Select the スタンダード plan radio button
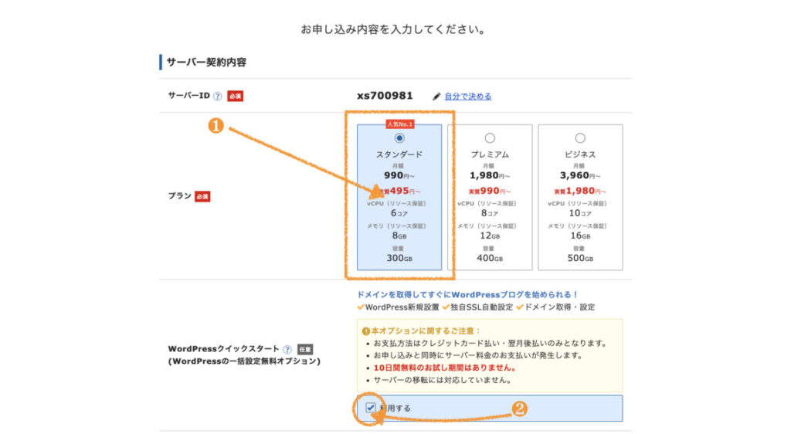 point(399,138)
